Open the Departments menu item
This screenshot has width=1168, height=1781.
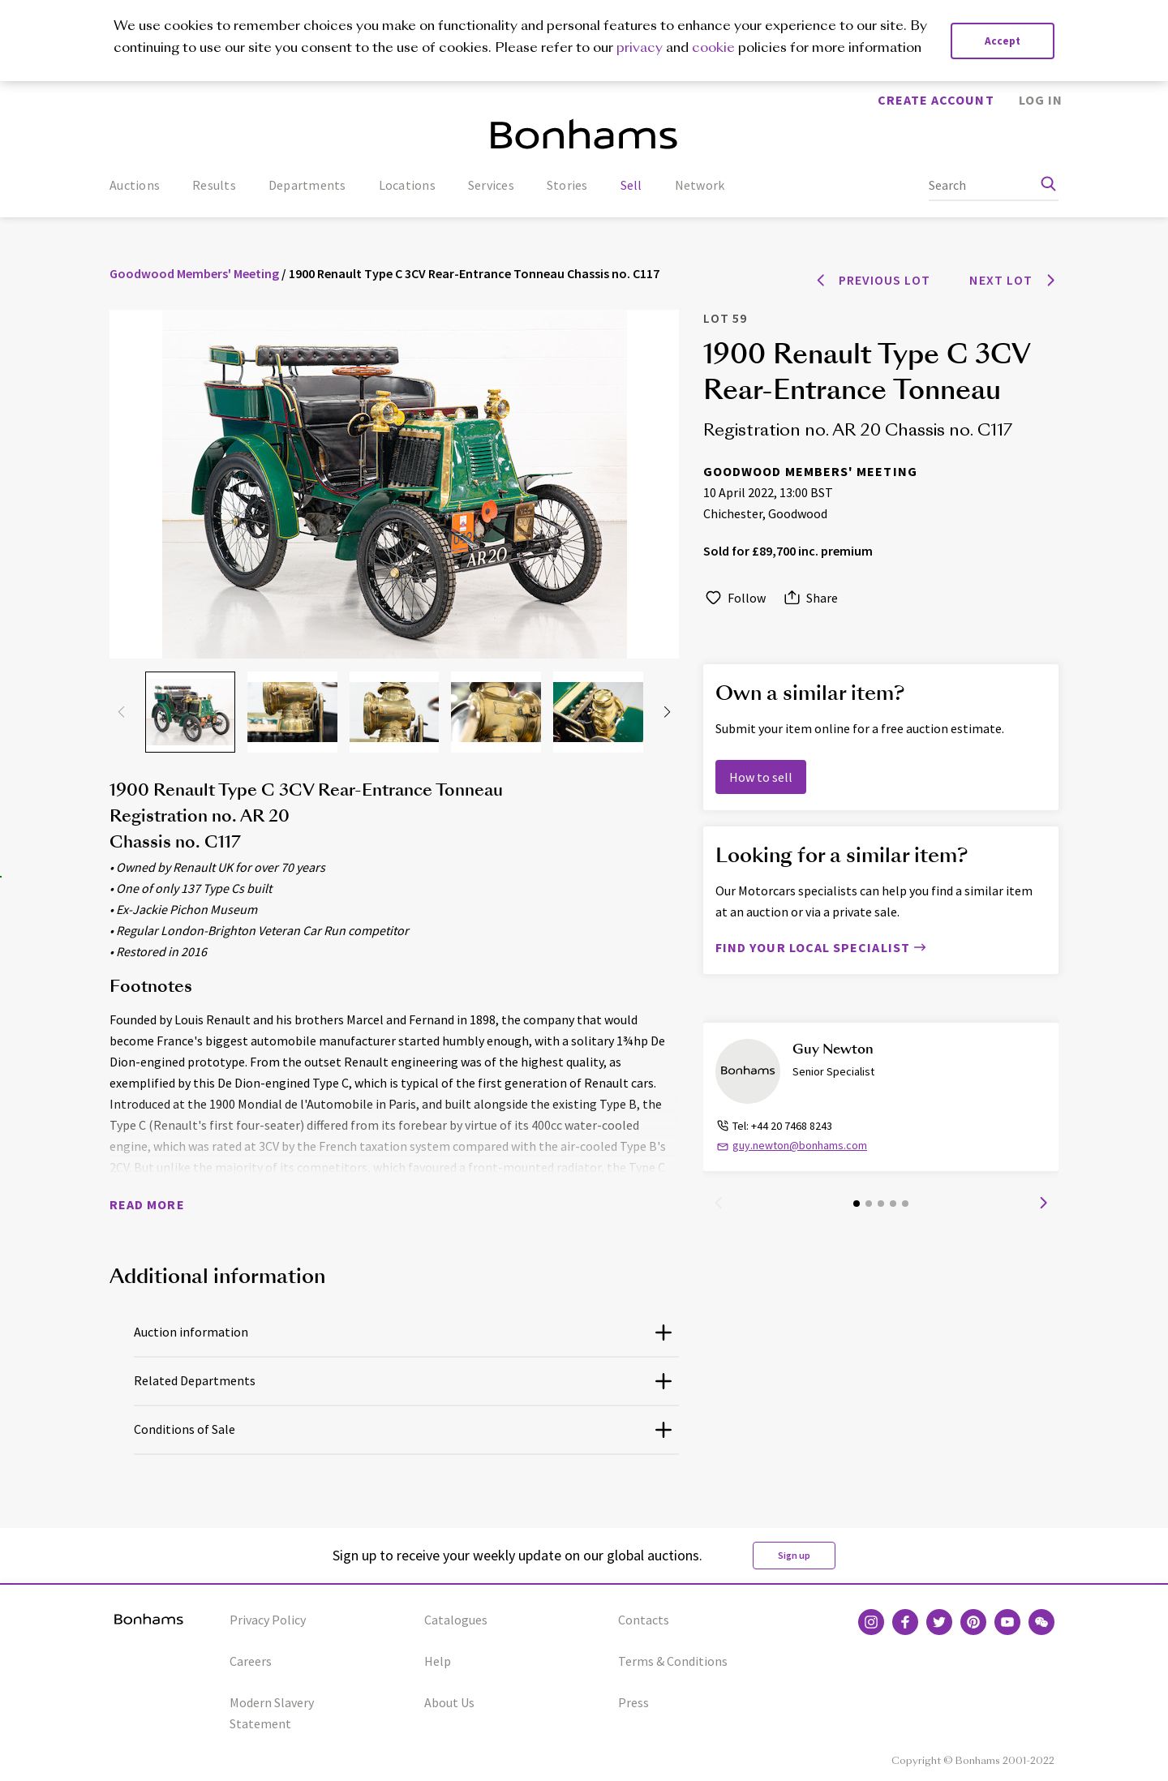tap(307, 186)
